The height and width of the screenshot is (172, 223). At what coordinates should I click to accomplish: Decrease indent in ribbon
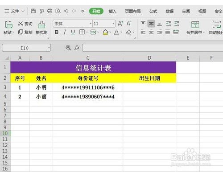click(x=169, y=24)
